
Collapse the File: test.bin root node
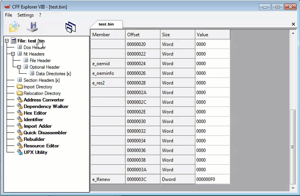pos(7,41)
